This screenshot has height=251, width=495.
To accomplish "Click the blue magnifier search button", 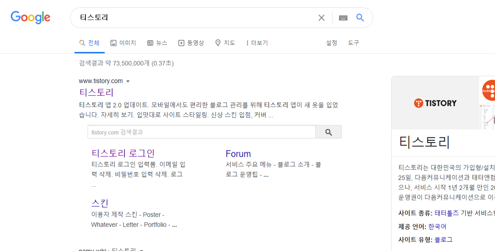I will point(360,17).
